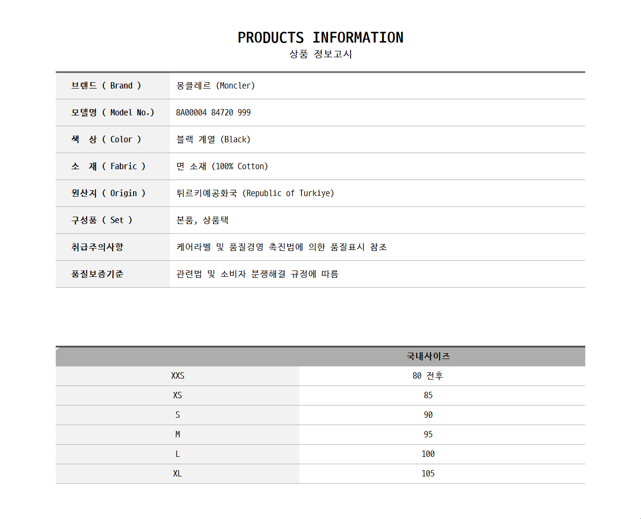Click the 본품, 상품택 set contents
The height and width of the screenshot is (519, 641).
click(x=202, y=220)
